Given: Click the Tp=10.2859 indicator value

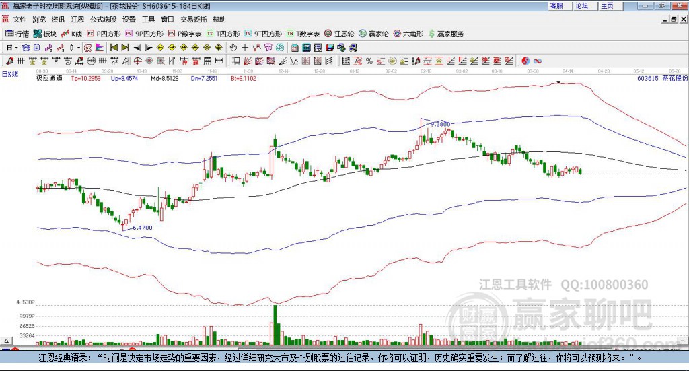Looking at the screenshot, I should (85, 79).
